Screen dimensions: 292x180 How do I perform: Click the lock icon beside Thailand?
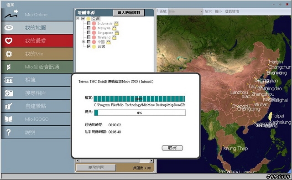click(115, 37)
